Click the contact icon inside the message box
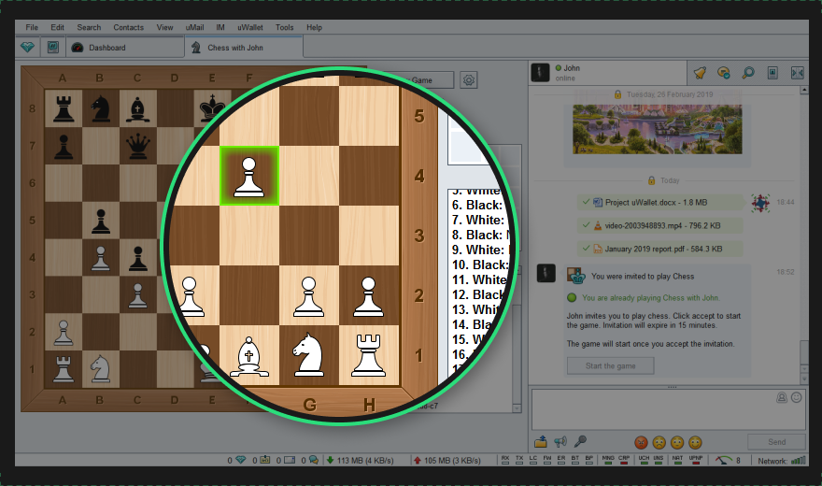 click(782, 397)
